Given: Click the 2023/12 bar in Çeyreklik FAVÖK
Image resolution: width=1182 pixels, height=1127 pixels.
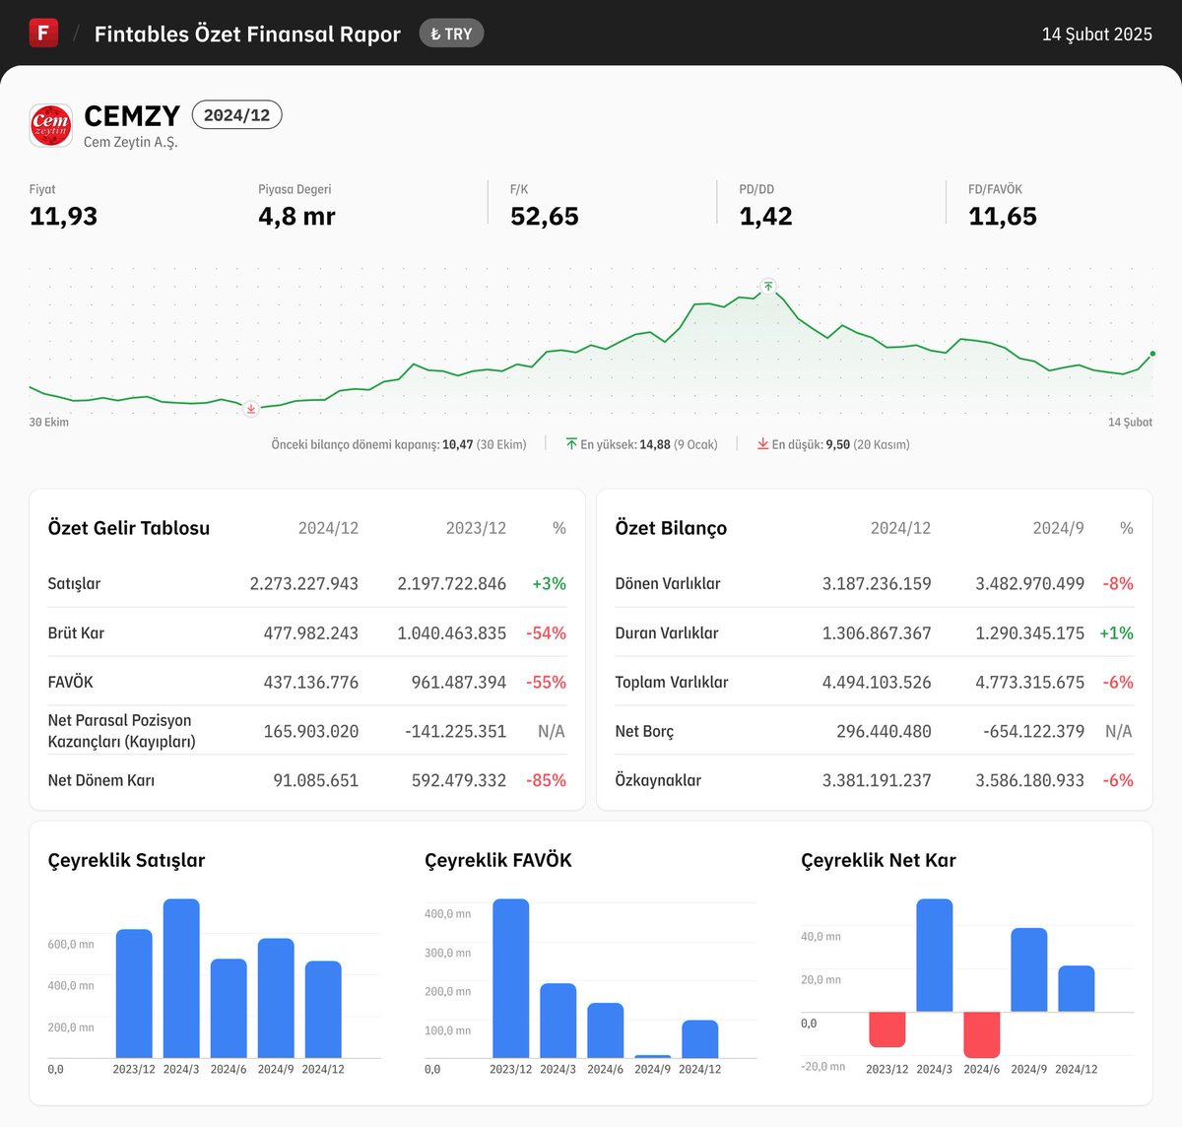Looking at the screenshot, I should 511,978.
